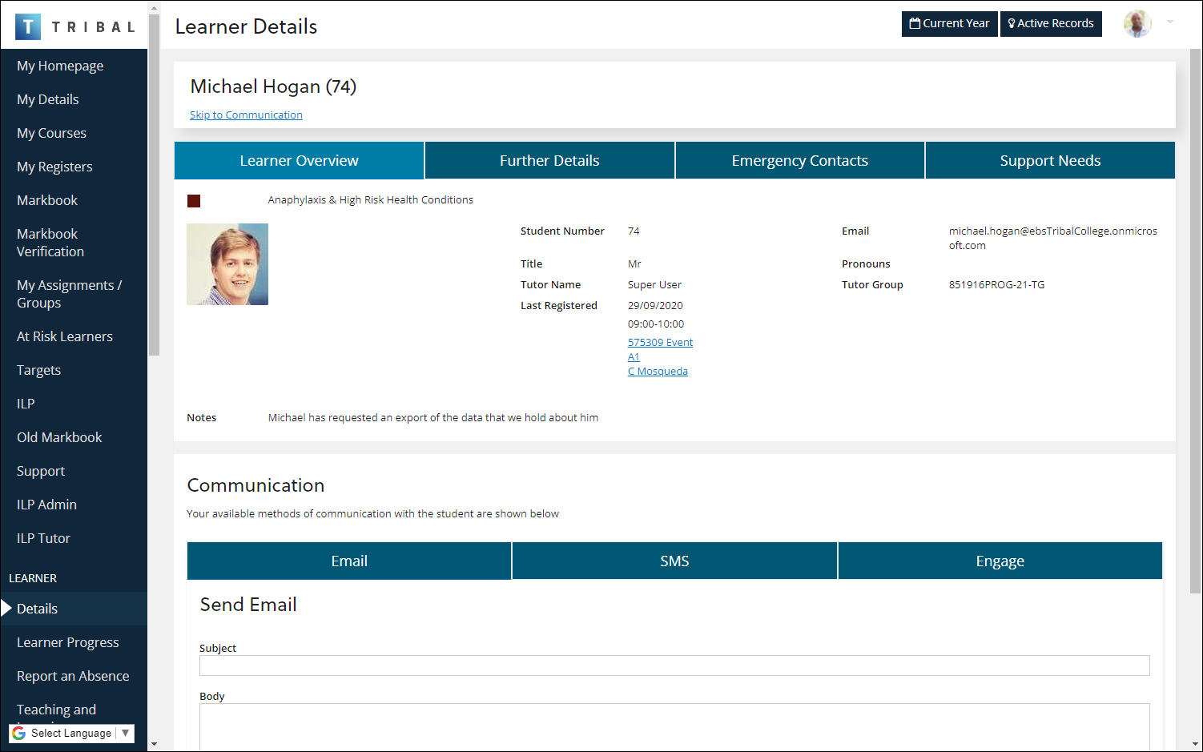Screen dimensions: 1203x752
Task: Select At Risk Learners in the sidebar
Action: (x=65, y=336)
